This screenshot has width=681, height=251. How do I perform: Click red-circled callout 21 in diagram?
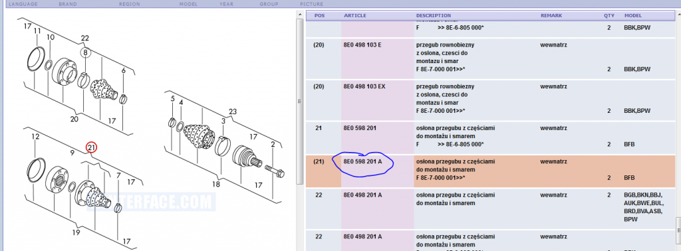coord(90,147)
